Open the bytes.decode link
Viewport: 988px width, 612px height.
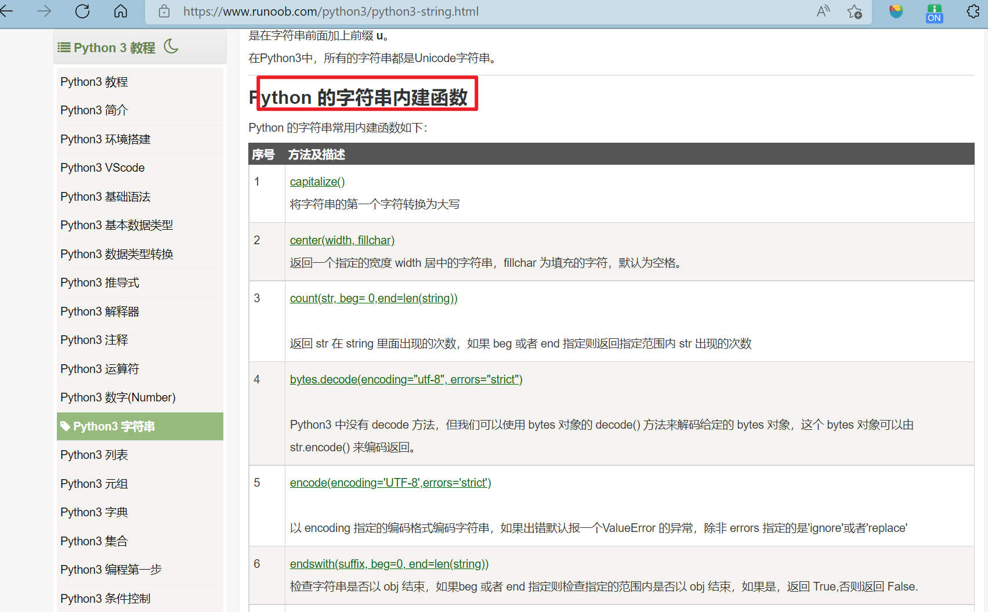click(x=406, y=379)
